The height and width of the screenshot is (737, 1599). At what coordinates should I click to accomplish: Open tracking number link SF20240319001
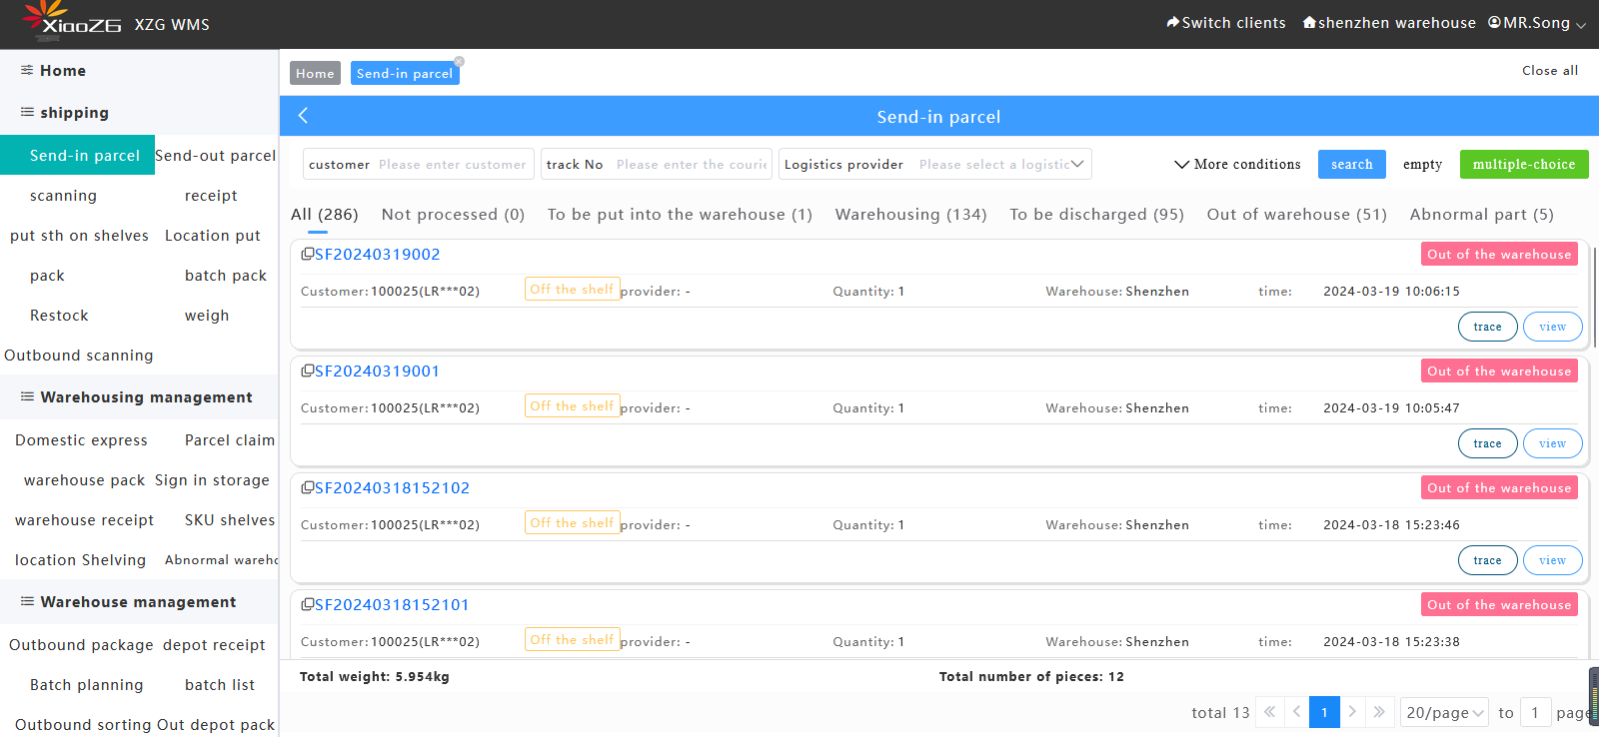tap(377, 371)
